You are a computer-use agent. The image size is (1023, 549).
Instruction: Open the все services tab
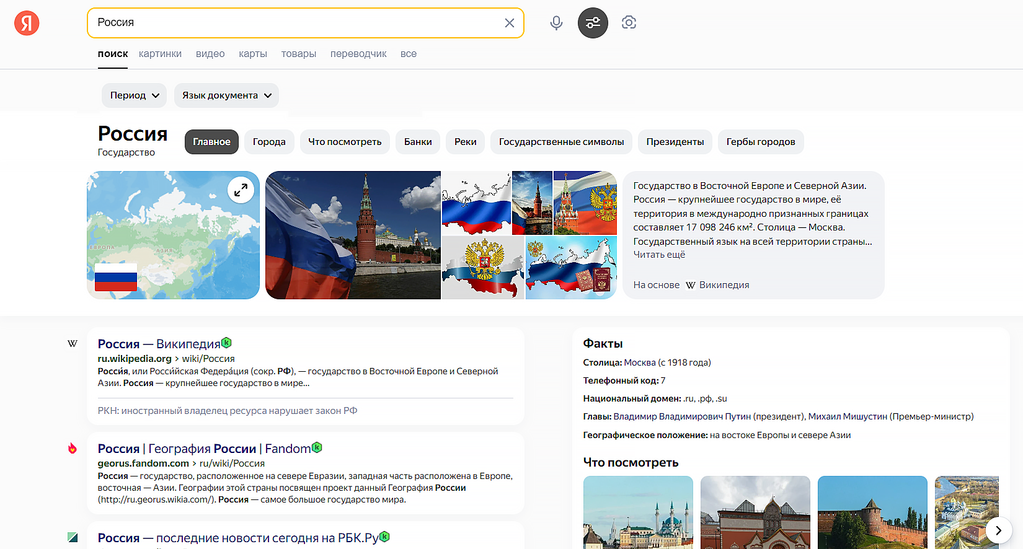(x=409, y=54)
